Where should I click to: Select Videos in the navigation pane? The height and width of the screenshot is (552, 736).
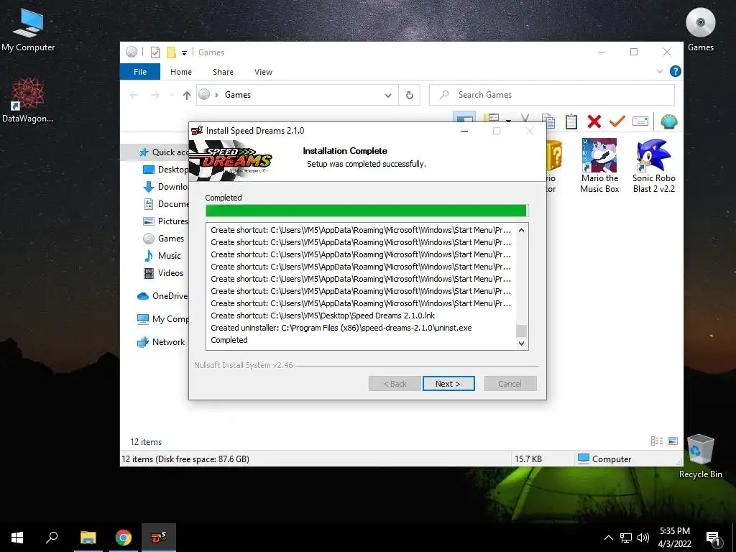coord(163,272)
